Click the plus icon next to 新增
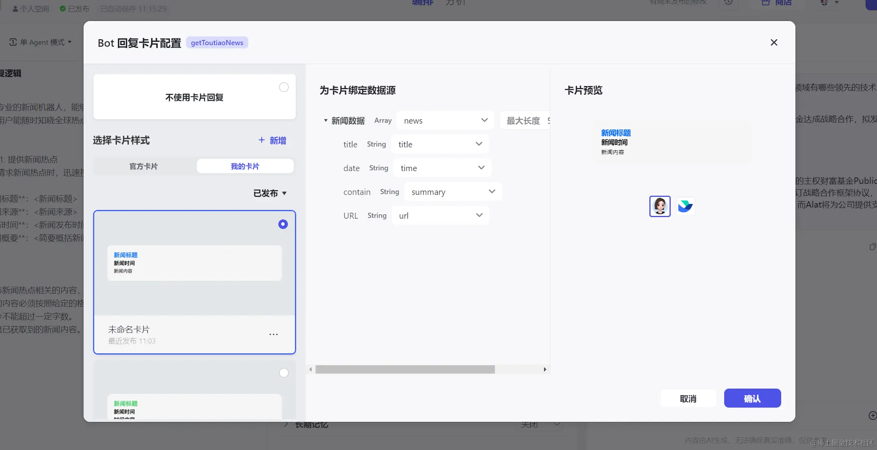 click(261, 140)
